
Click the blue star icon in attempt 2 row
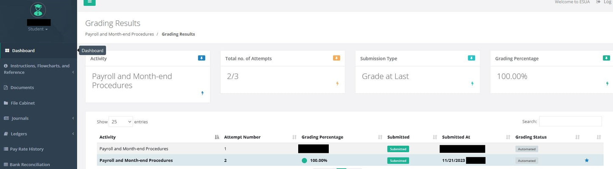coord(587,161)
